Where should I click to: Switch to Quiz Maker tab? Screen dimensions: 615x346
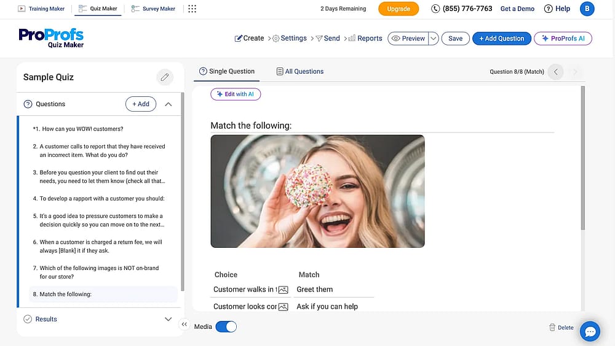[98, 9]
